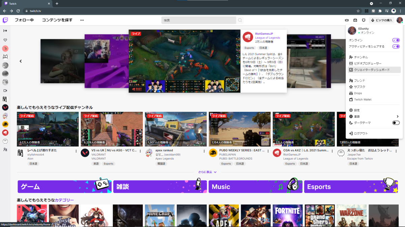
Task: Open Twitch Wallet menu item
Action: coord(374,100)
